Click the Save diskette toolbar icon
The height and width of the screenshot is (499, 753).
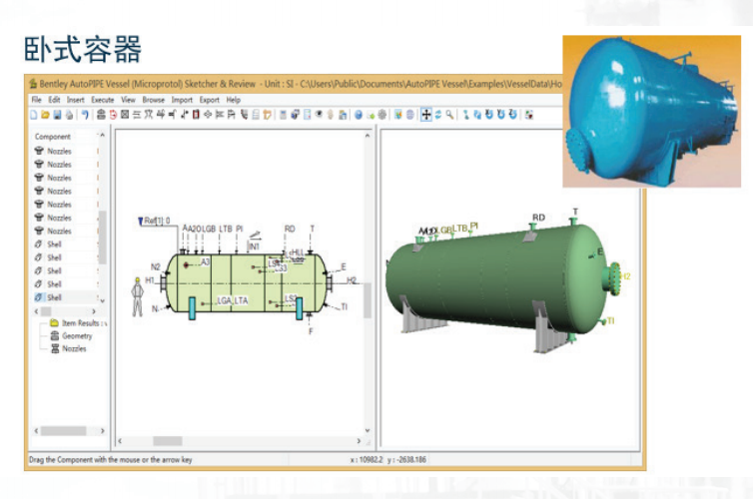click(x=57, y=115)
